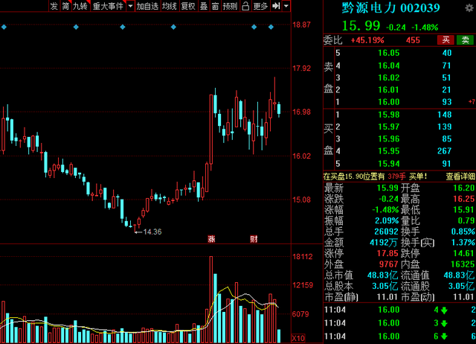476x344 pixels.
Task: Open settings gear next to stock name
Action: [470, 8]
